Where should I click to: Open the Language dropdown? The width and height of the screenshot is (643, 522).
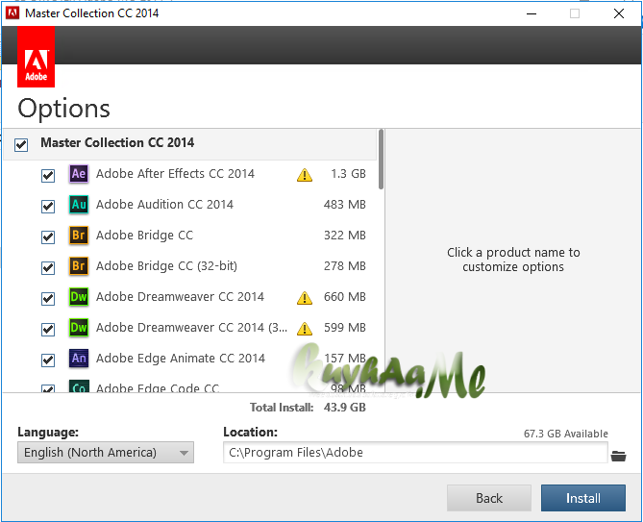coord(106,452)
